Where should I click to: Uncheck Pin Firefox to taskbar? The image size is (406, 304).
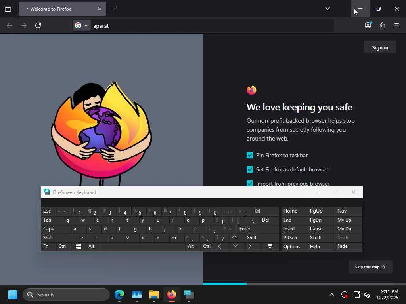point(250,155)
